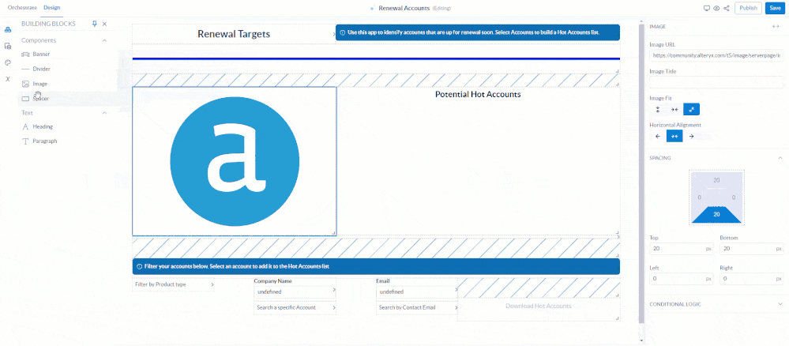The width and height of the screenshot is (789, 346).
Task: Select the Potential Hot Accounts heading
Action: pos(478,94)
